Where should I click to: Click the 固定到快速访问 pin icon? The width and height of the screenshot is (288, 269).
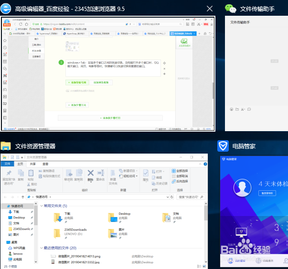click(x=9, y=173)
